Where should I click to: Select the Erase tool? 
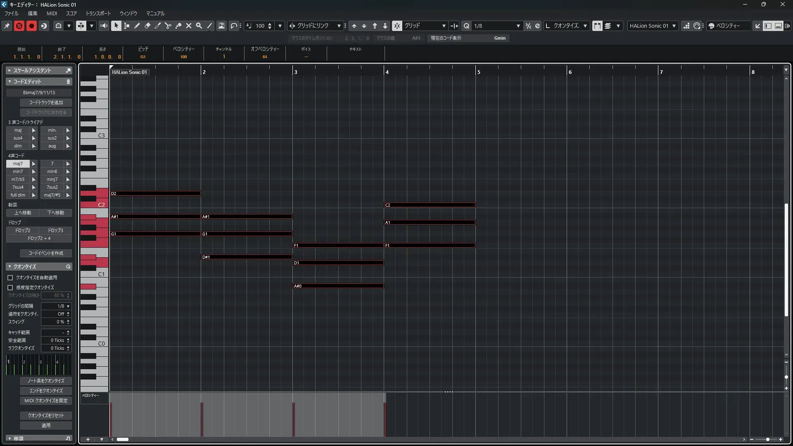147,26
